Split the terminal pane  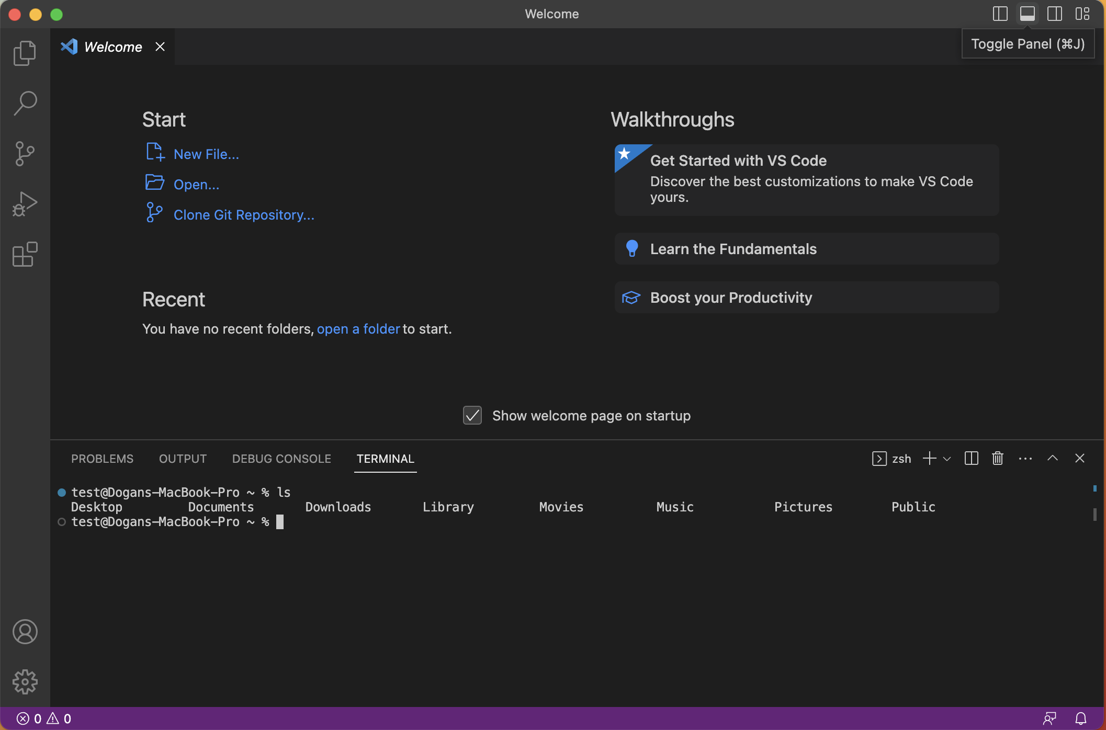(x=972, y=459)
